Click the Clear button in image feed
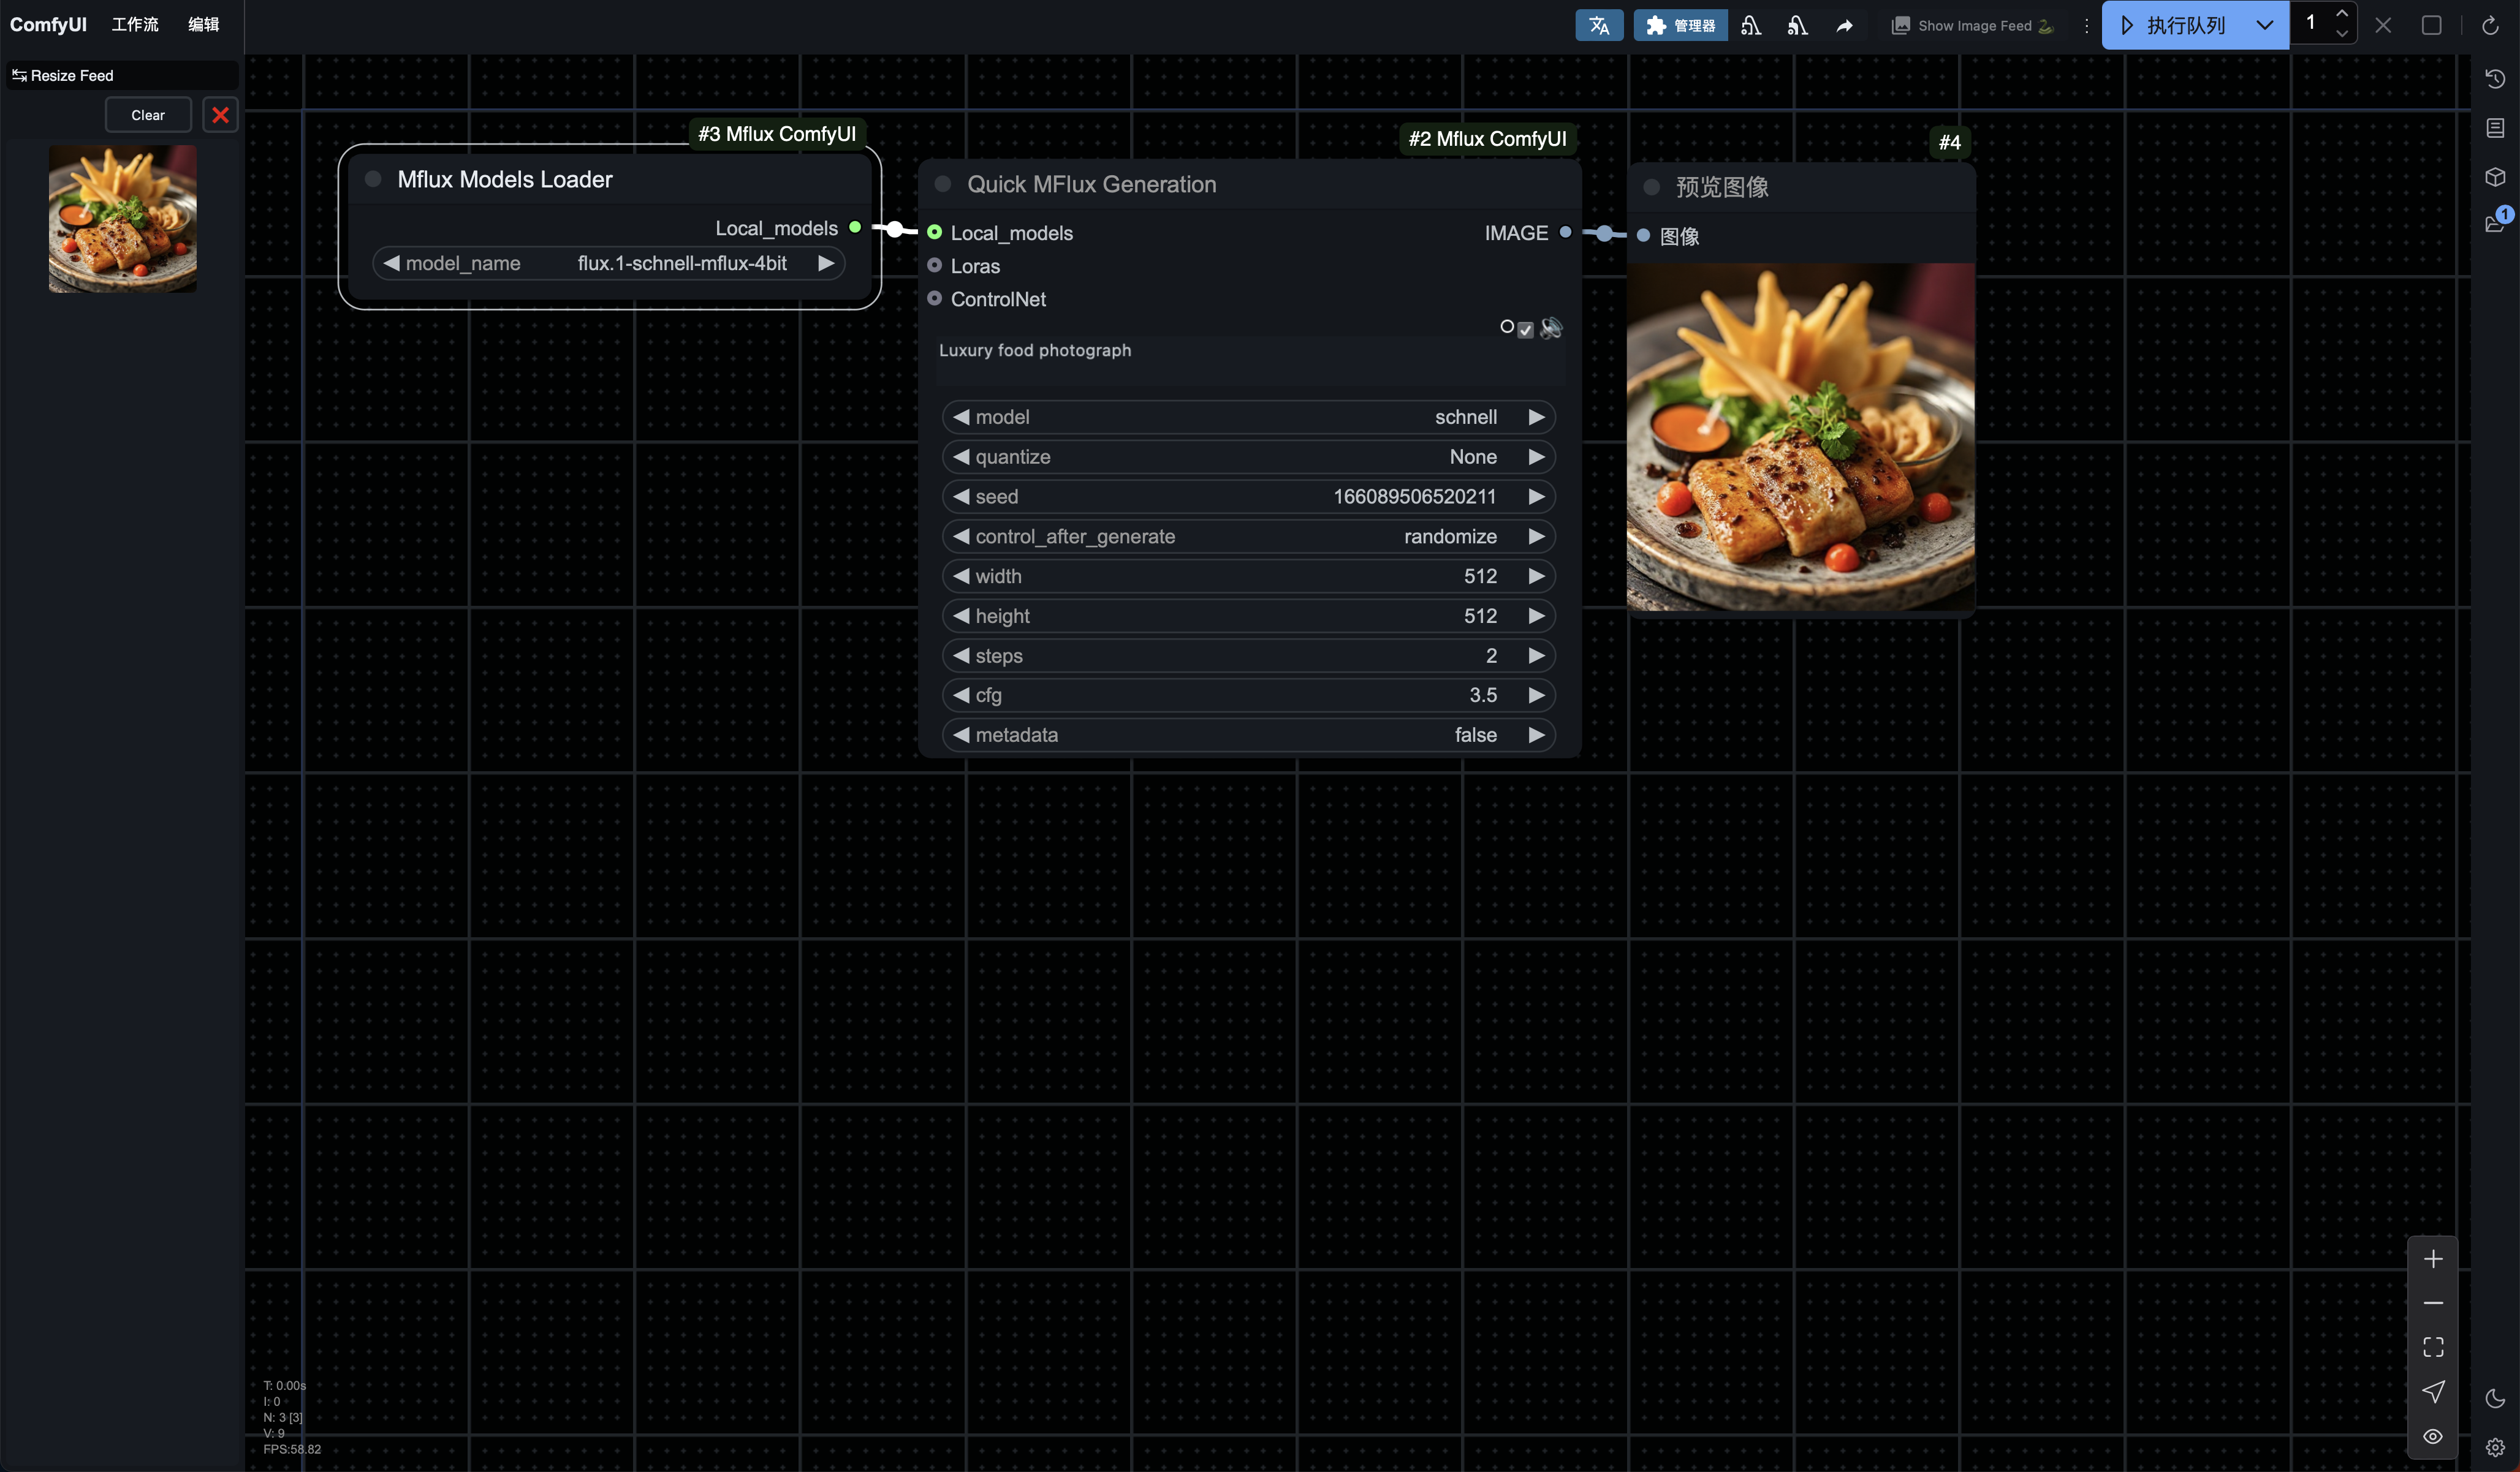Viewport: 2520px width, 1472px height. pos(148,115)
